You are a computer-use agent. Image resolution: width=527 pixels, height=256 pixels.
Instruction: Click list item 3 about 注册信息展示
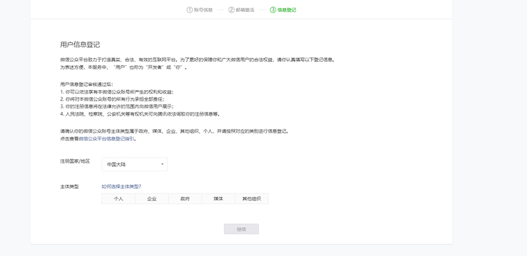(117, 107)
